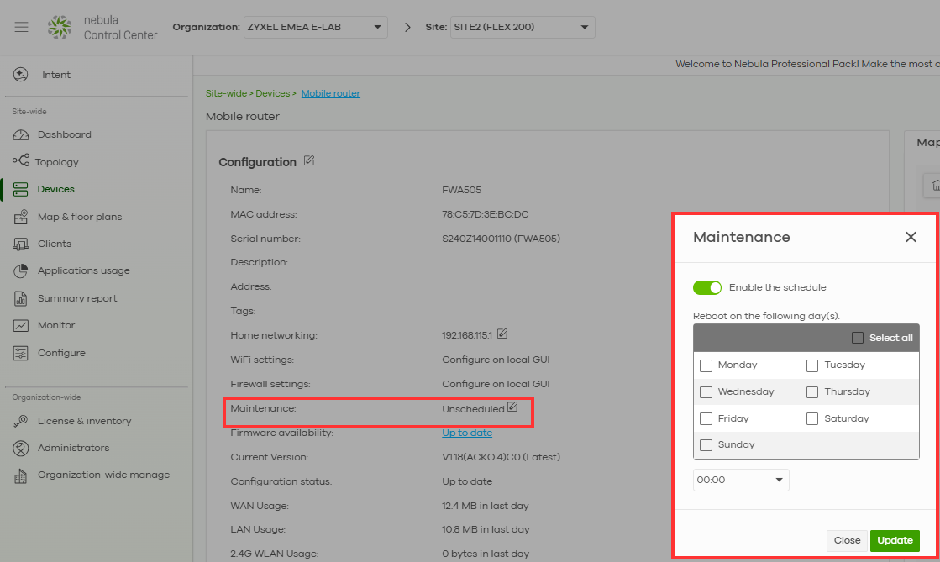Click the Administrators person icon
The width and height of the screenshot is (940, 562).
tap(20, 448)
